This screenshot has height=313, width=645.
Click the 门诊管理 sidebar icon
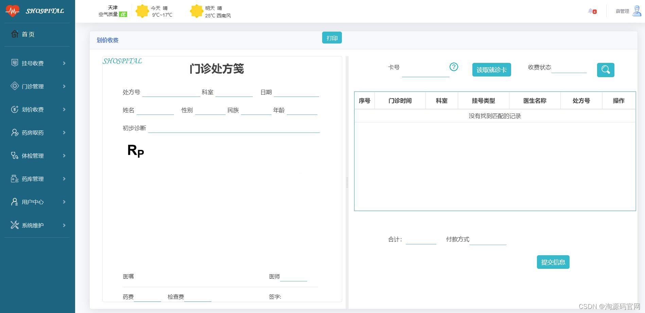click(15, 86)
